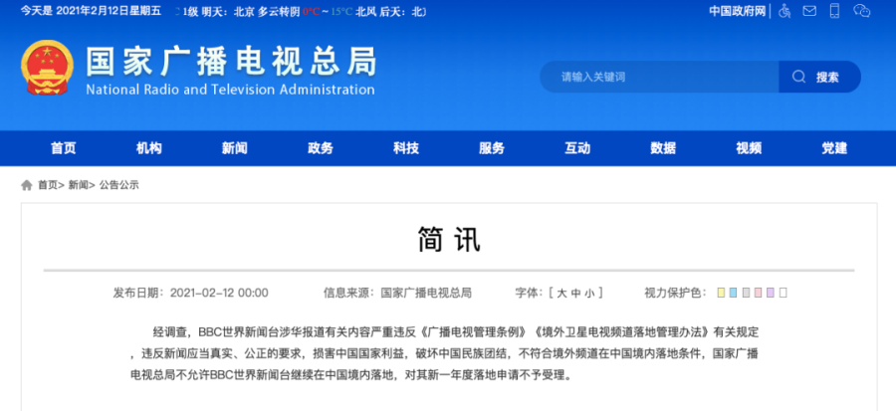Choose the pink eye-protection color
Viewport: 896px width, 411px height.
pos(758,294)
